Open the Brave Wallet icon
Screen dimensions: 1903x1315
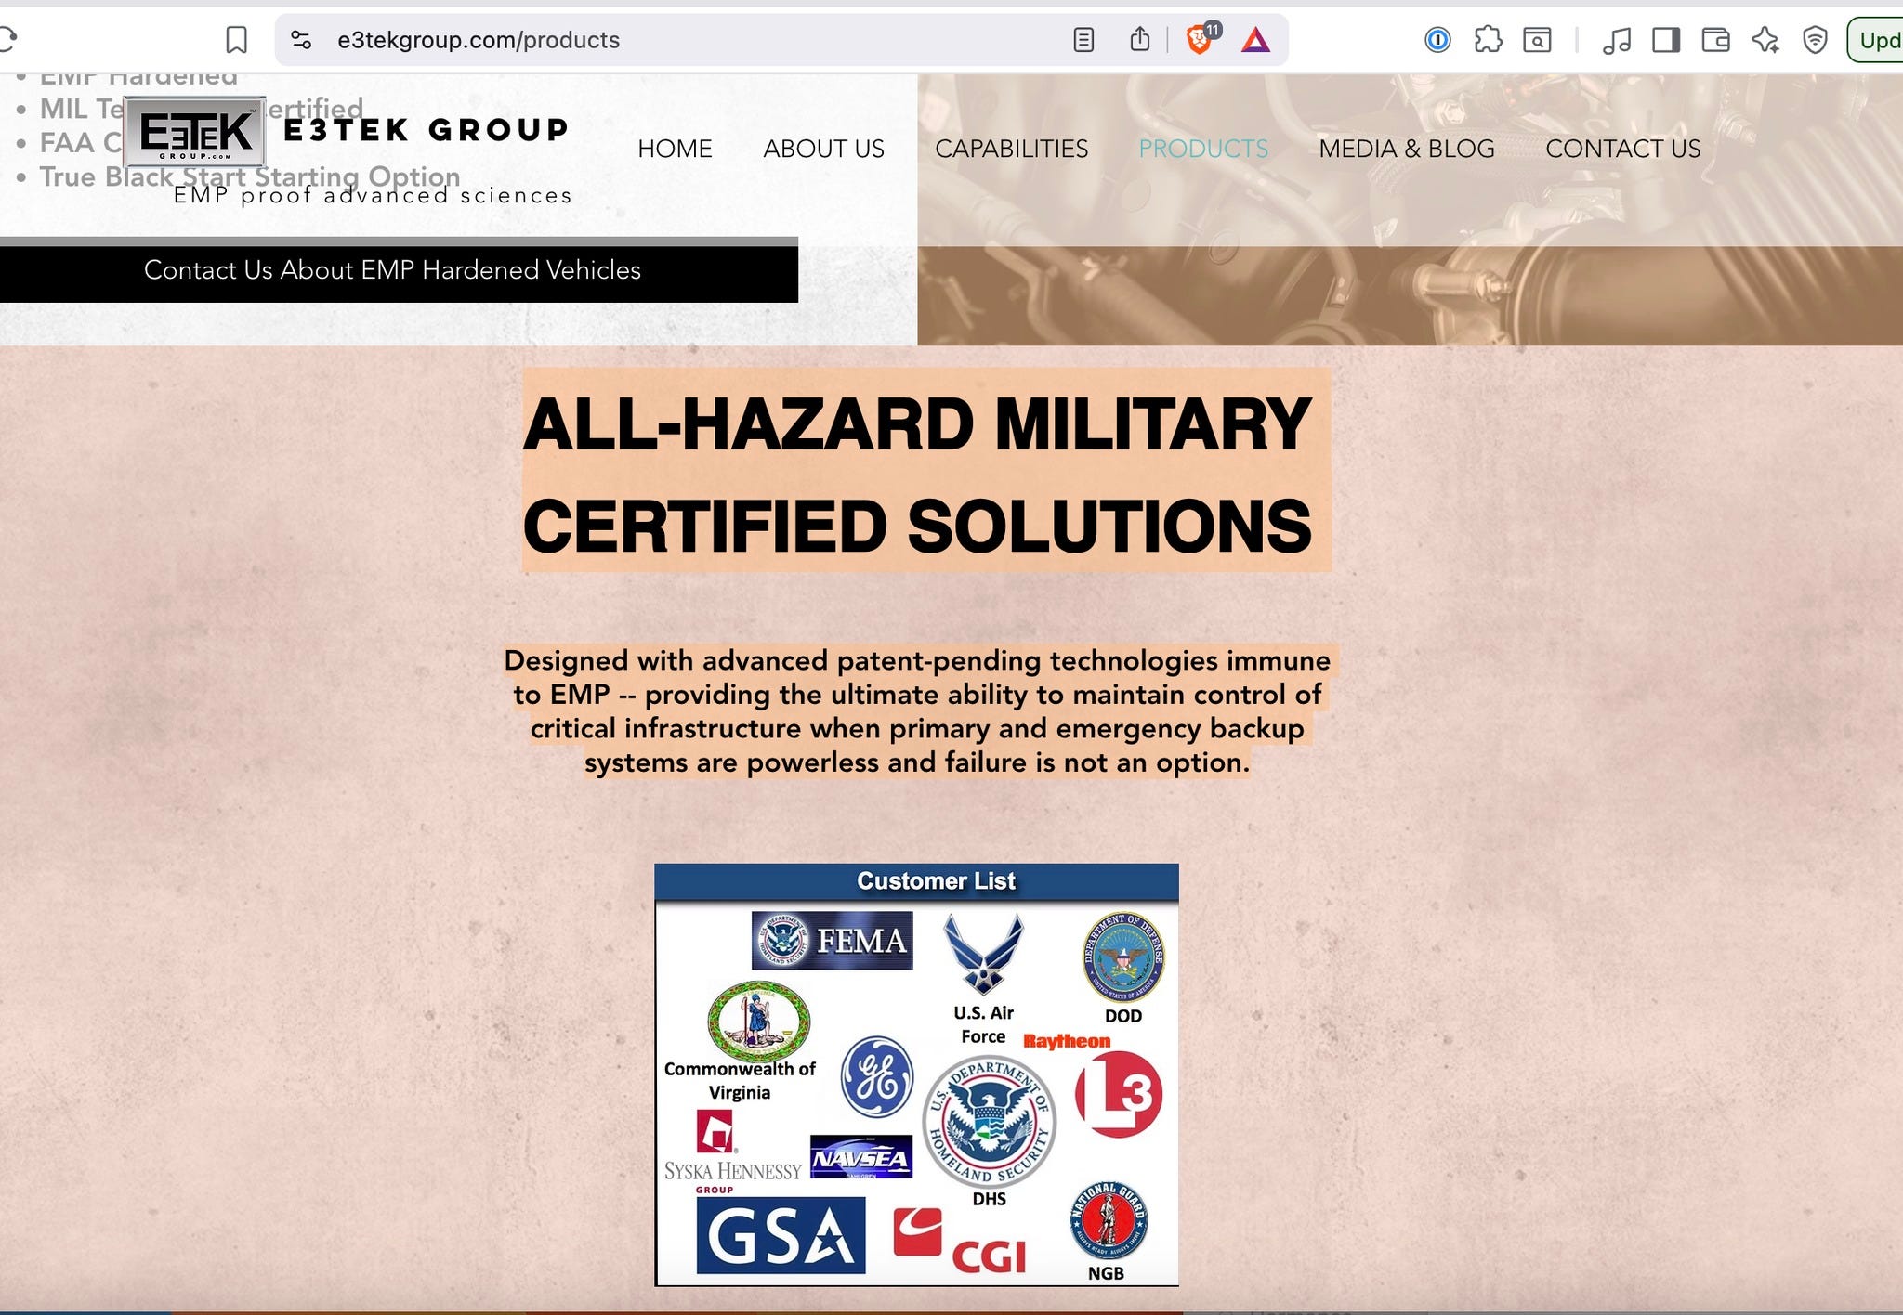pyautogui.click(x=1715, y=40)
